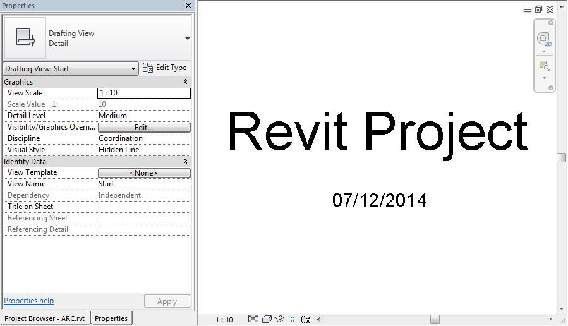Toggle Reveal Hidden Elements lightbulb
Viewport: 568px width, 326px height.
(293, 320)
